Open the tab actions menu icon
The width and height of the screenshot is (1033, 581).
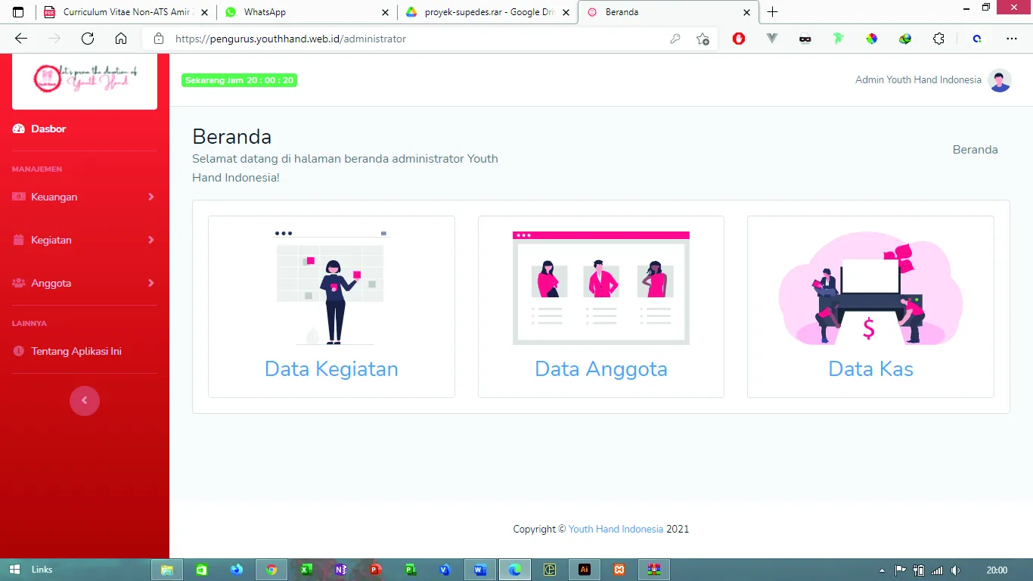coord(18,12)
